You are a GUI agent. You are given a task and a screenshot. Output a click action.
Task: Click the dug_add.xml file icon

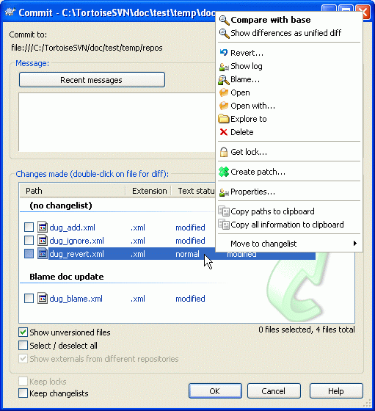point(43,228)
